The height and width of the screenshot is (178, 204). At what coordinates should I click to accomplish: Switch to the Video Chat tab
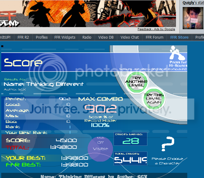pos(129,37)
